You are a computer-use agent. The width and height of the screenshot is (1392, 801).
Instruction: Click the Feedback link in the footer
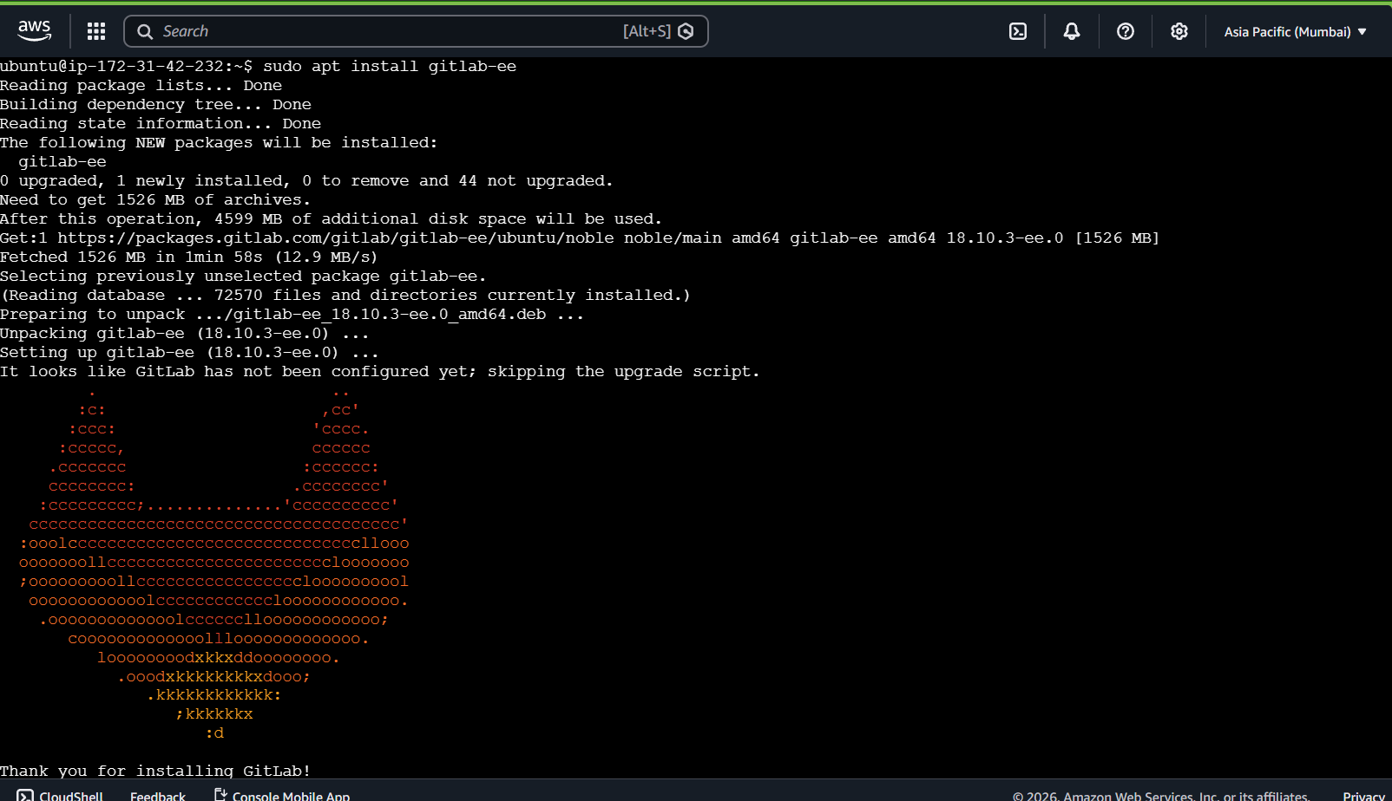click(158, 795)
